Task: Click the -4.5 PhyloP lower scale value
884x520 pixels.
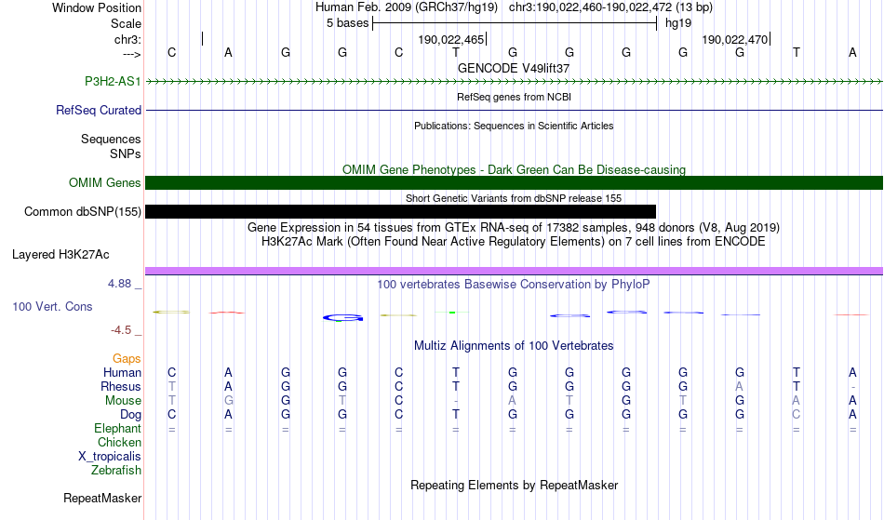Action: tap(121, 330)
